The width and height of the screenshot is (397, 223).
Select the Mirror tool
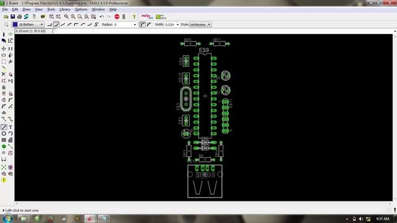tap(4, 55)
